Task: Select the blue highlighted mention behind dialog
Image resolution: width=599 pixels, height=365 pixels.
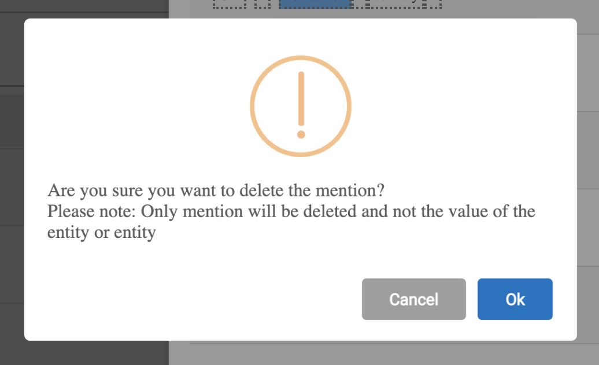Action: coord(315,4)
